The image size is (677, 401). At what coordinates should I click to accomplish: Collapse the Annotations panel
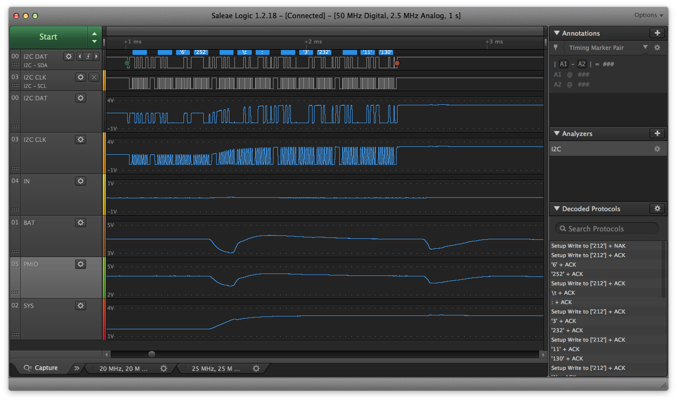tap(557, 33)
